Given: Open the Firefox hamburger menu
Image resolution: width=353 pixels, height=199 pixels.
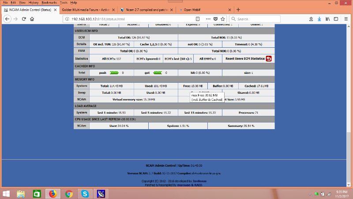Looking at the screenshot, I should coord(346,19).
